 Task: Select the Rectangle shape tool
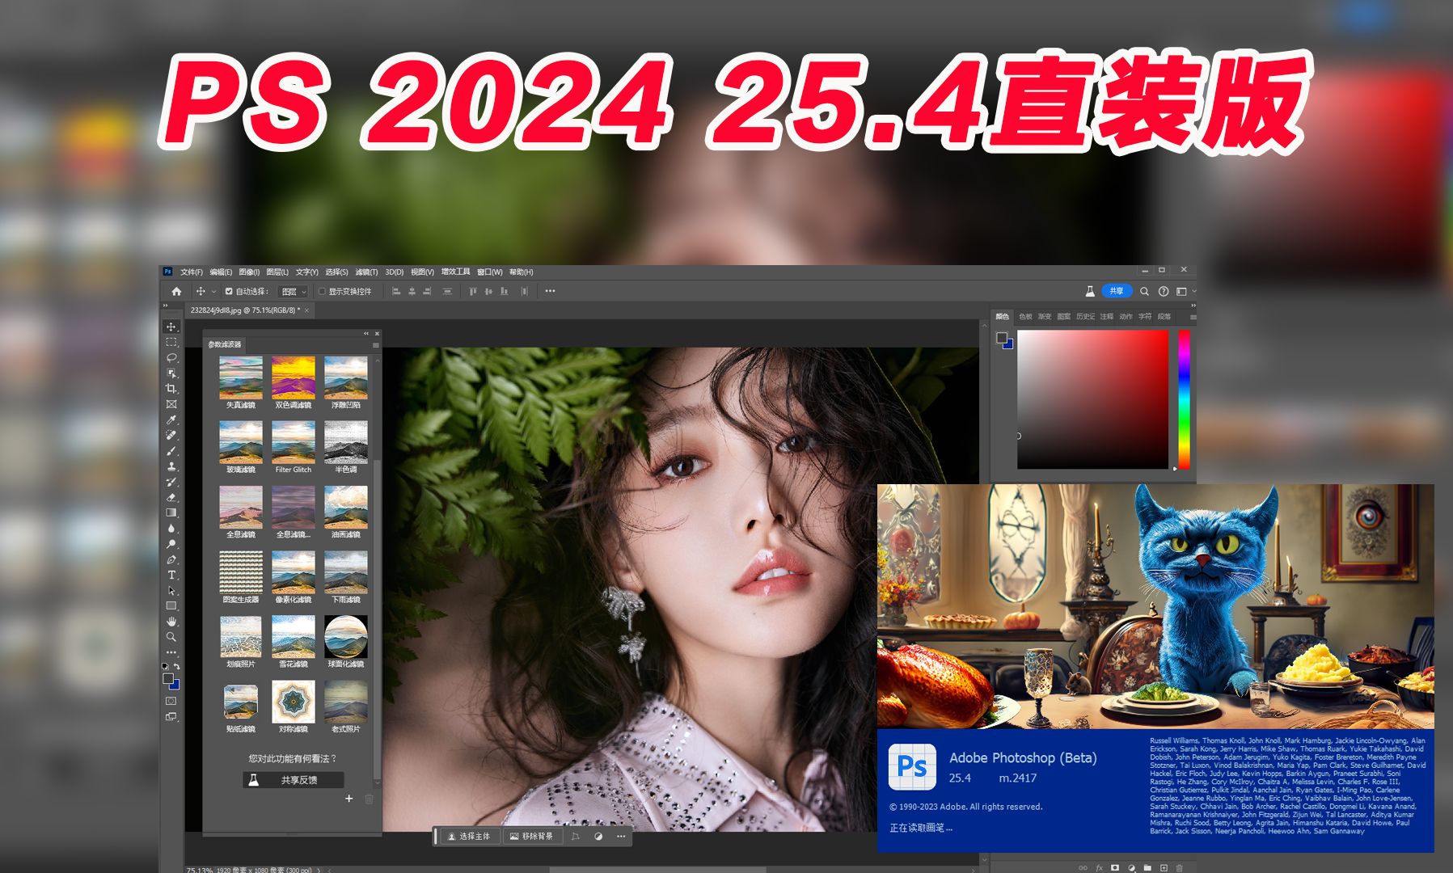171,605
